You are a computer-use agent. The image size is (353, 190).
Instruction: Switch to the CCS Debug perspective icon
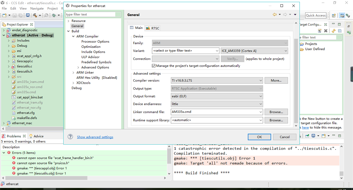coord(348,15)
